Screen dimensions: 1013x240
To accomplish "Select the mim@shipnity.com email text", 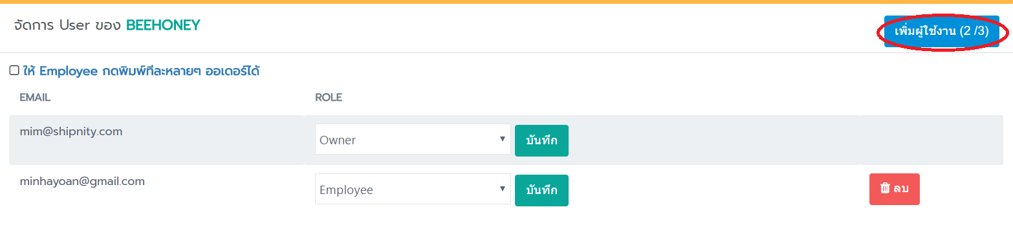I will point(71,132).
